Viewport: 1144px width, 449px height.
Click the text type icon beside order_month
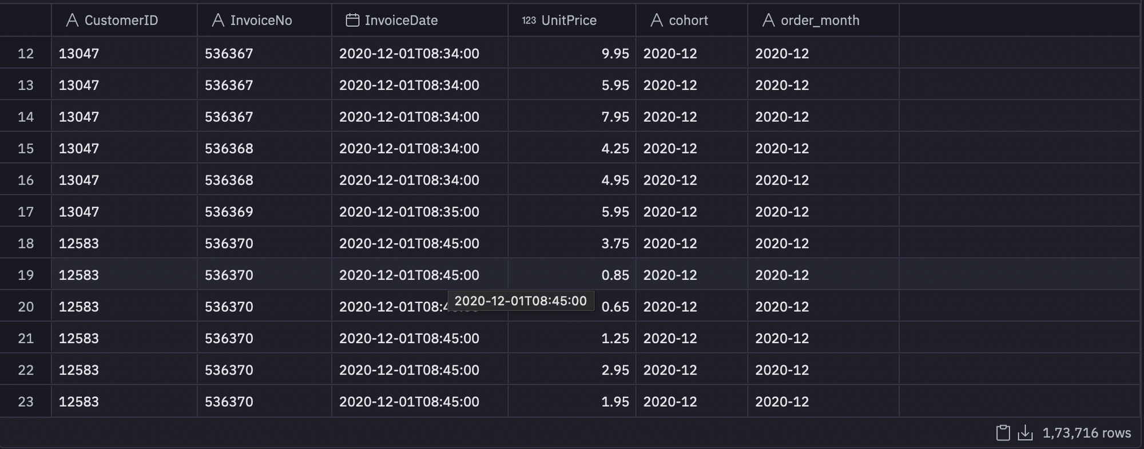(769, 21)
